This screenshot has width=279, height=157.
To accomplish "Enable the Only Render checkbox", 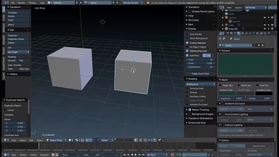I will [x=187, y=34].
